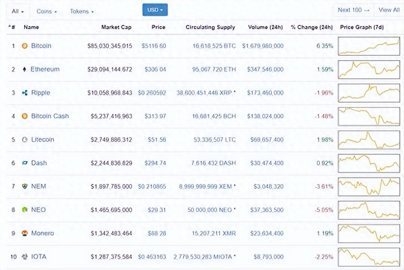
Task: Open the Monero name link
Action: point(42,233)
